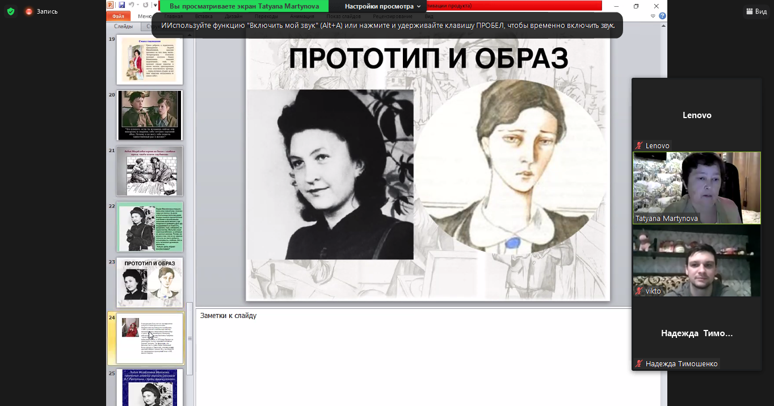The height and width of the screenshot is (406, 774).
Task: Switch to the Слайды pane tab
Action: click(x=123, y=26)
